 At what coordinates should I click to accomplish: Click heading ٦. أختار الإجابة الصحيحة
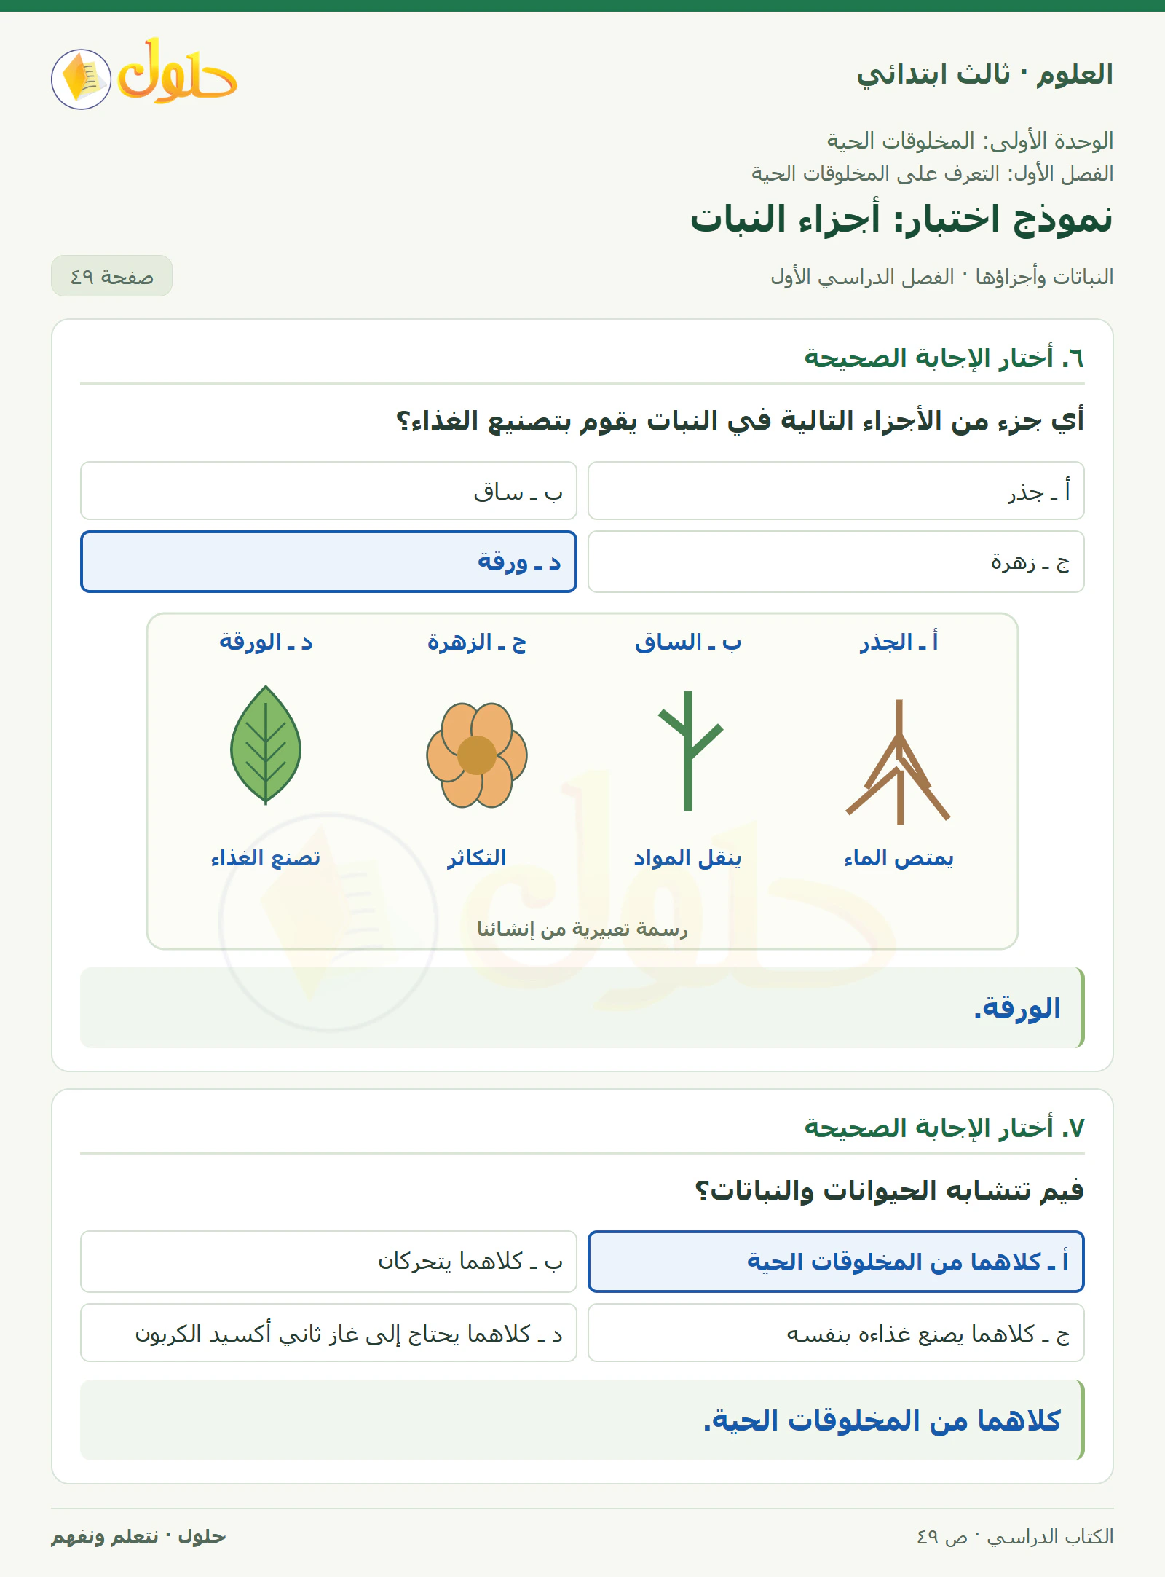[x=944, y=358]
